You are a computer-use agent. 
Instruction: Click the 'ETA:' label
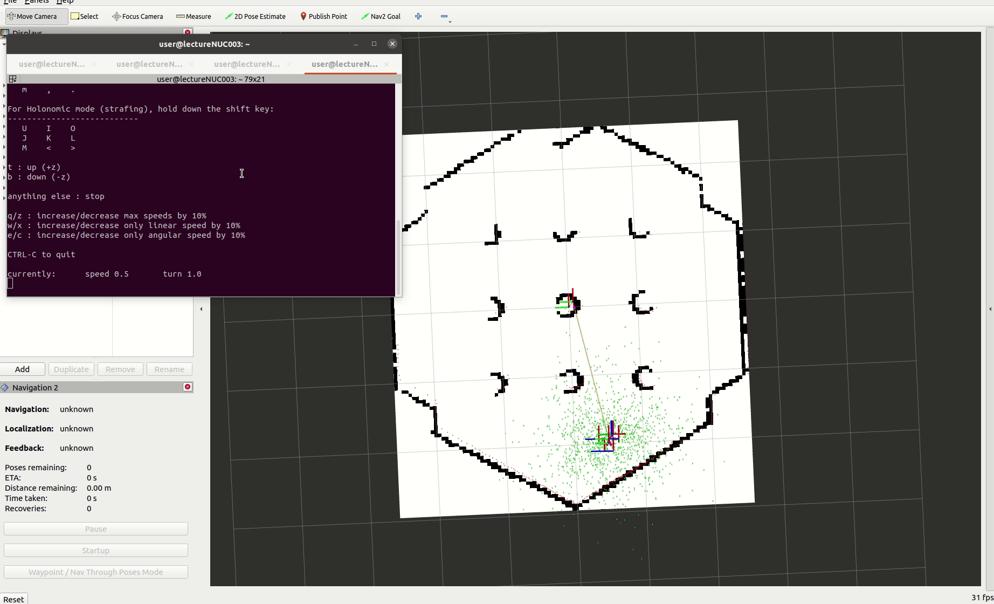[13, 478]
